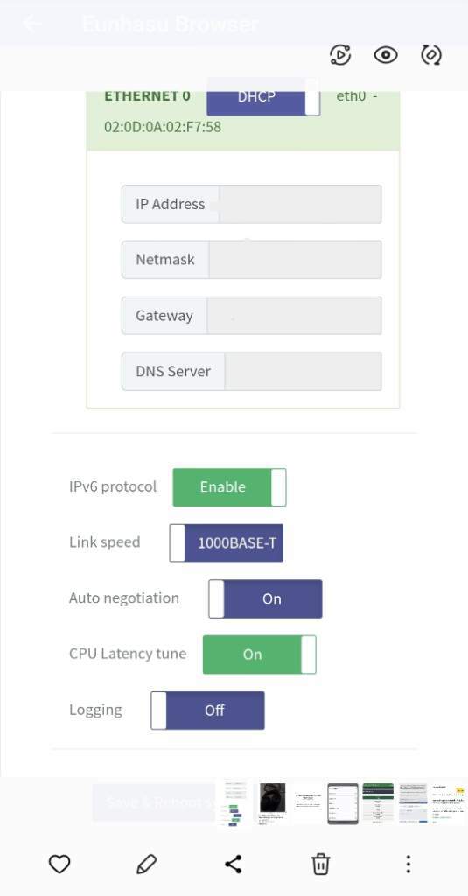Click the IP Address input field
Image resolution: width=468 pixels, height=896 pixels.
[x=301, y=204]
